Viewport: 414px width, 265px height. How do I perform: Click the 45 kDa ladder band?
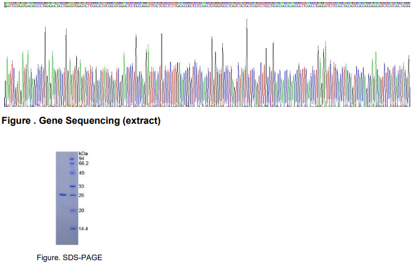tap(72, 173)
